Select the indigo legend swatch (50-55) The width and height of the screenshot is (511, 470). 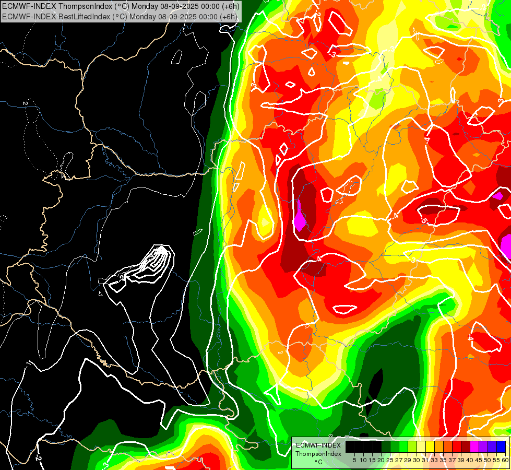pyautogui.click(x=492, y=447)
